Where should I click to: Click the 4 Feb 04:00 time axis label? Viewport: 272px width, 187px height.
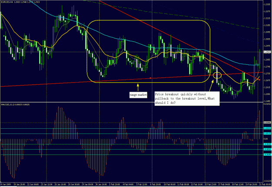tap(128, 184)
